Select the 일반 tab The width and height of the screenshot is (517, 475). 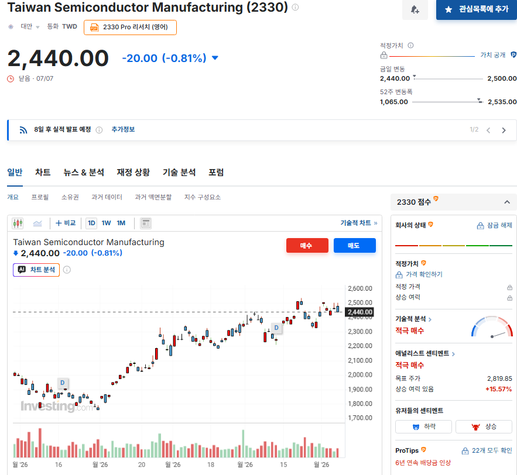[x=15, y=173]
